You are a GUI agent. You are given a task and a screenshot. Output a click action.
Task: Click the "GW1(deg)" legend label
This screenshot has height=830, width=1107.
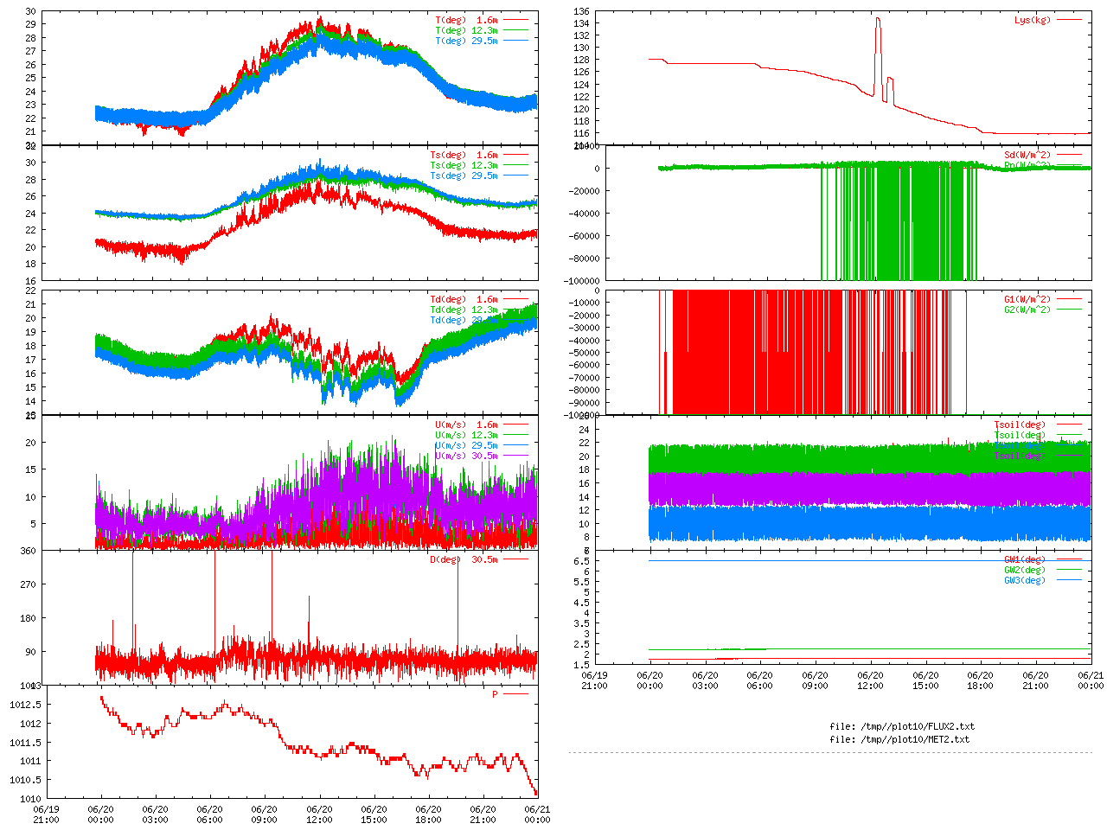tap(1025, 559)
